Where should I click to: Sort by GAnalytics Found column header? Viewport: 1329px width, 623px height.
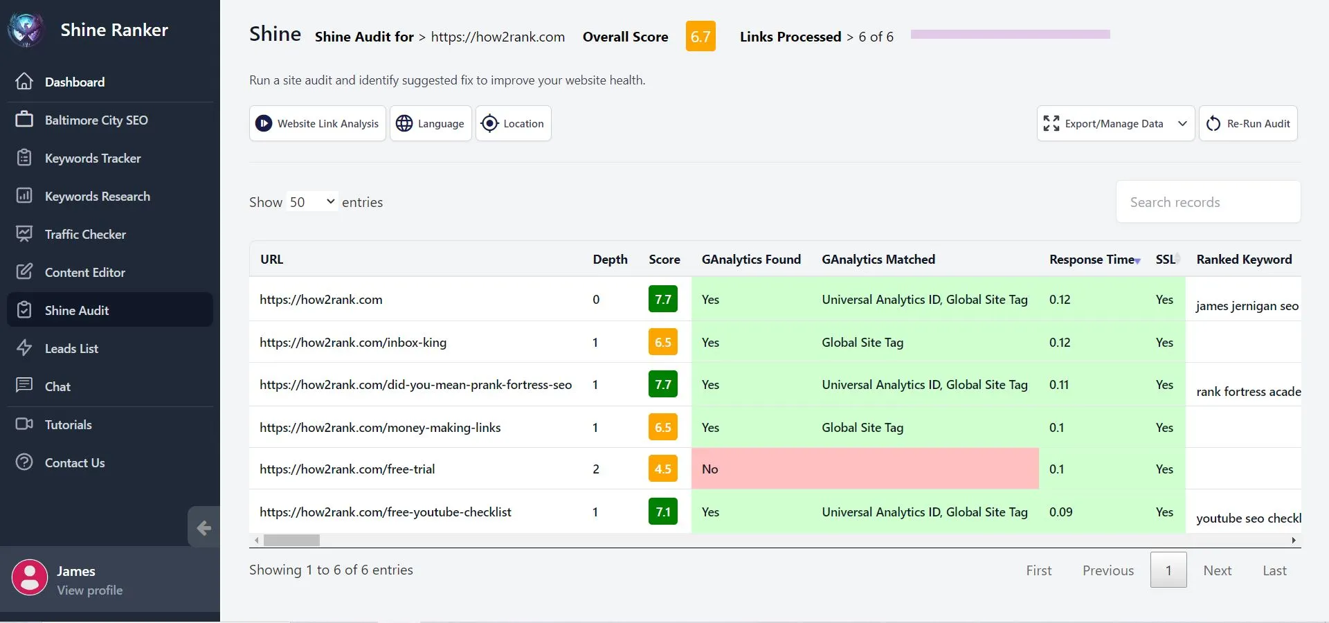pos(751,259)
